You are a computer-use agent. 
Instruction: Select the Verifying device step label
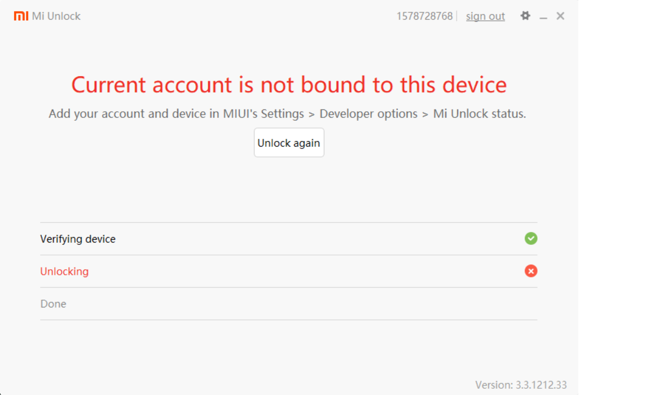pos(78,239)
